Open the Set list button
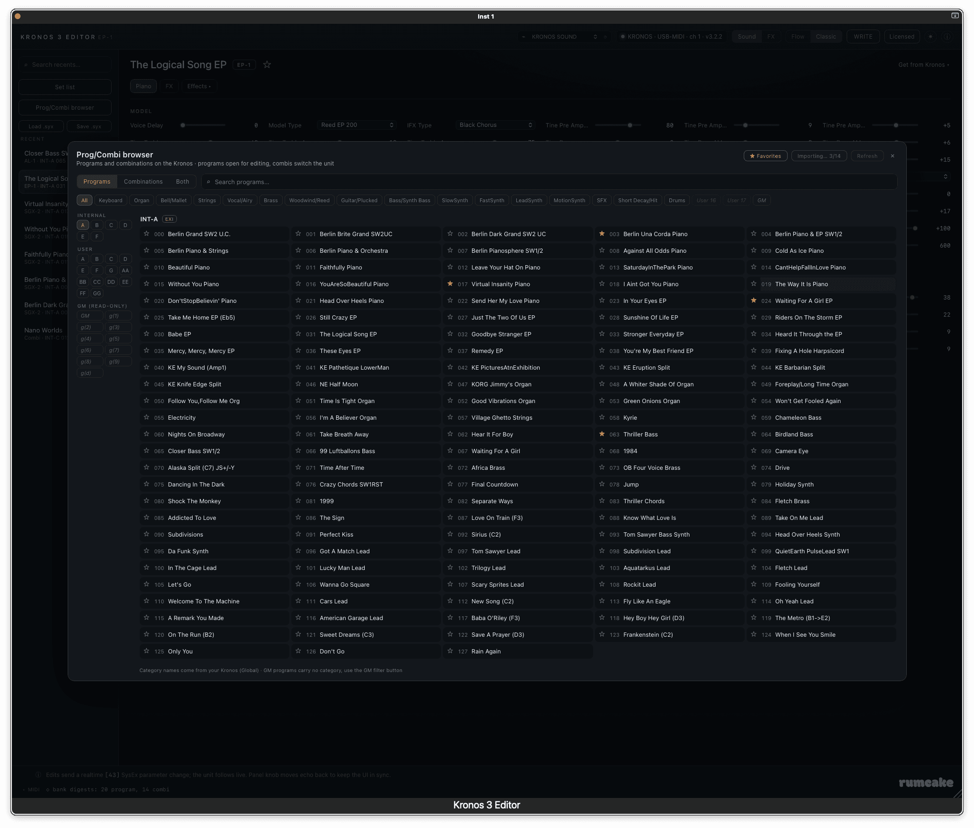 coord(65,87)
